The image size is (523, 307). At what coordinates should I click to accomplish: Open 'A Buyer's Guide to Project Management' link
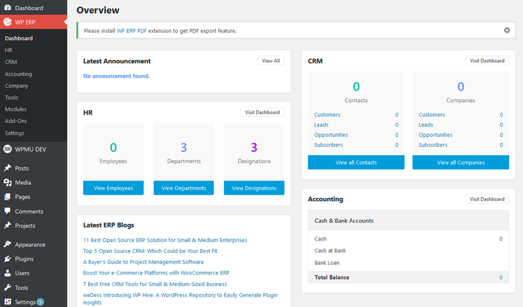click(143, 262)
